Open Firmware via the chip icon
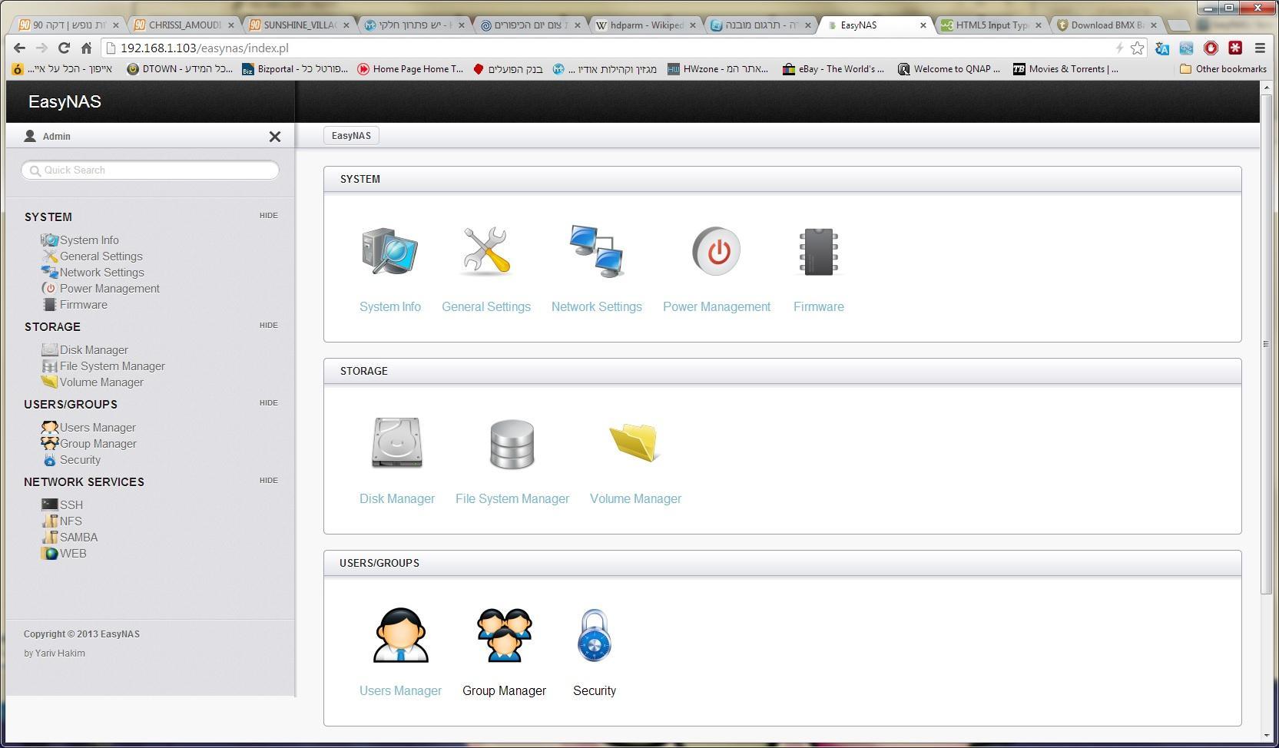Image resolution: width=1279 pixels, height=748 pixels. pyautogui.click(x=818, y=251)
